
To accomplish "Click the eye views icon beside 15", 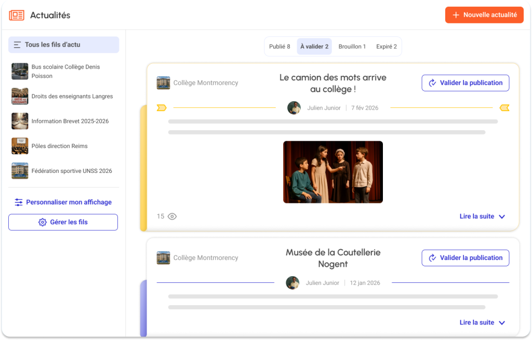I will coord(172,216).
